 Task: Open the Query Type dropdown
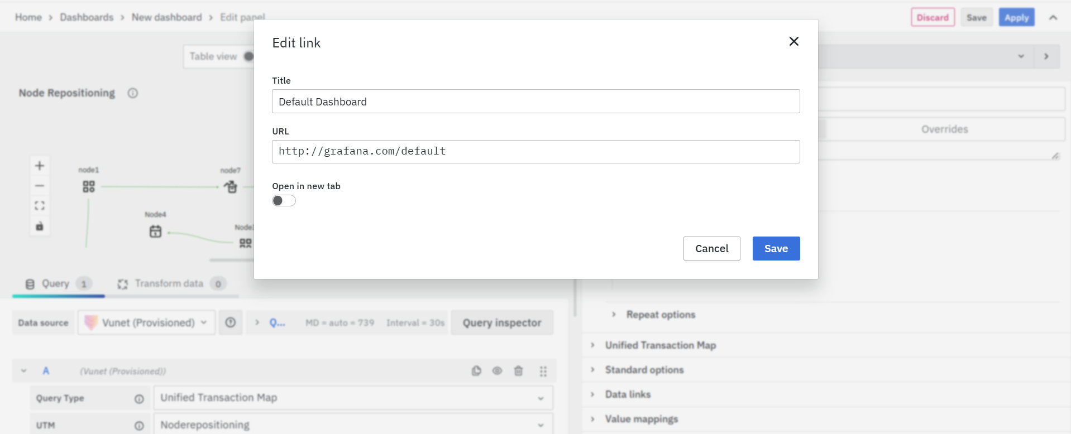pyautogui.click(x=353, y=398)
